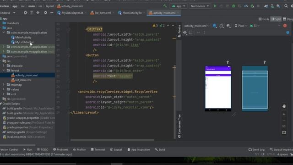Click the Profile app gauge icon

[246, 6]
